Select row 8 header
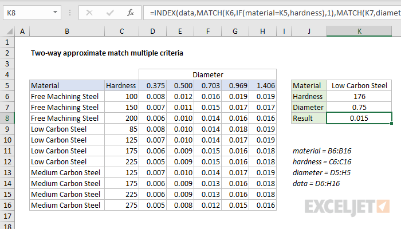The image size is (401, 229). pyautogui.click(x=7, y=118)
